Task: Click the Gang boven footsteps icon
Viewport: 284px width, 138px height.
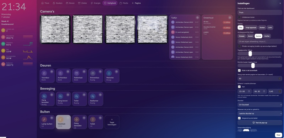Action: pyautogui.click(x=60, y=96)
